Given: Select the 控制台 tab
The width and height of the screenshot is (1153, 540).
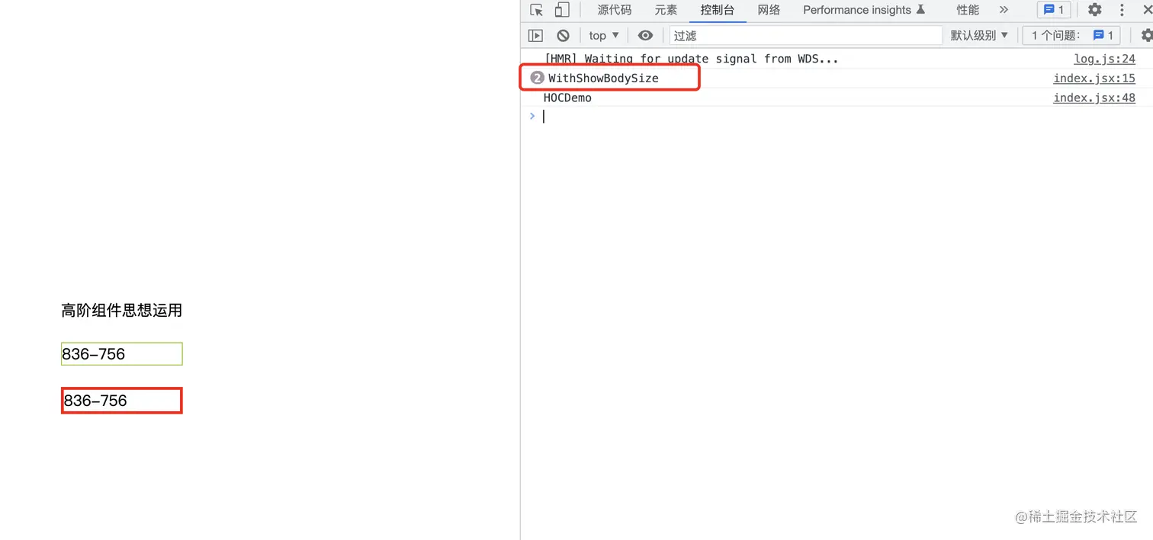Looking at the screenshot, I should (x=718, y=10).
